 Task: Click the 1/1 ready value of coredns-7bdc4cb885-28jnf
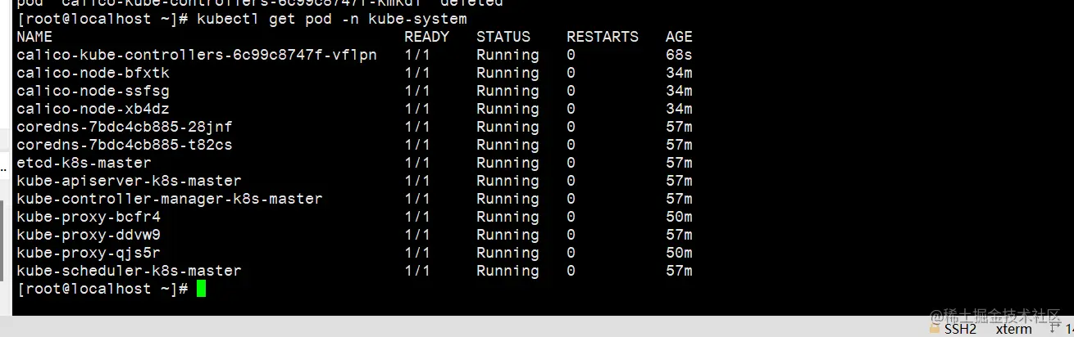[417, 127]
